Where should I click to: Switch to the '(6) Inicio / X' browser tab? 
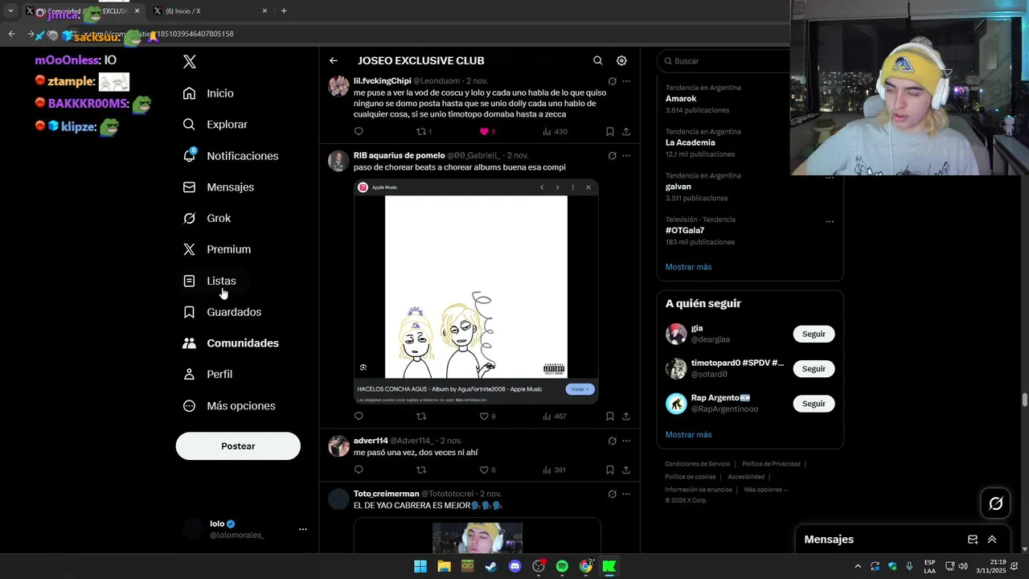209,10
